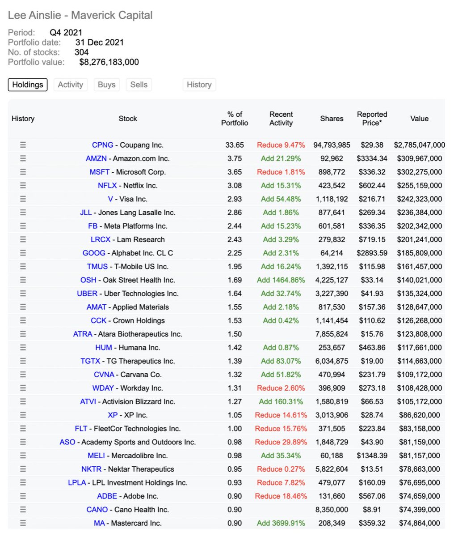
Task: Sort by Shares column header
Action: 332,119
